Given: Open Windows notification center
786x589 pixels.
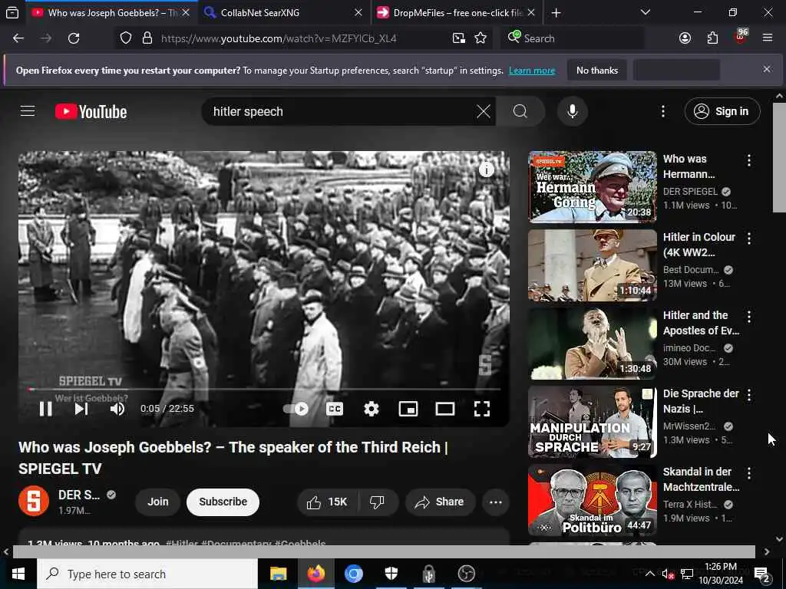Looking at the screenshot, I should point(762,574).
